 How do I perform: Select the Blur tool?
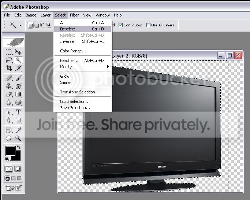[x=9, y=102]
